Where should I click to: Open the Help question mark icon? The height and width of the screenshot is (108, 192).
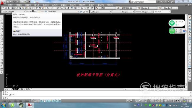(92, 8)
